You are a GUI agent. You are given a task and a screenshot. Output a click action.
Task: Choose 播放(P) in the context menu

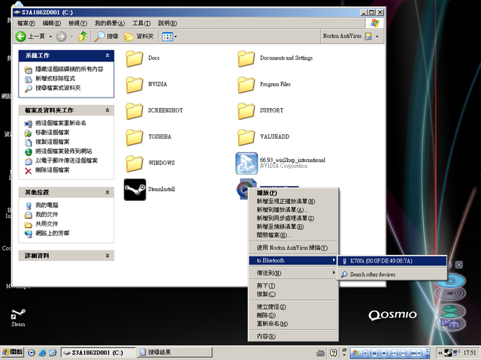(293, 193)
